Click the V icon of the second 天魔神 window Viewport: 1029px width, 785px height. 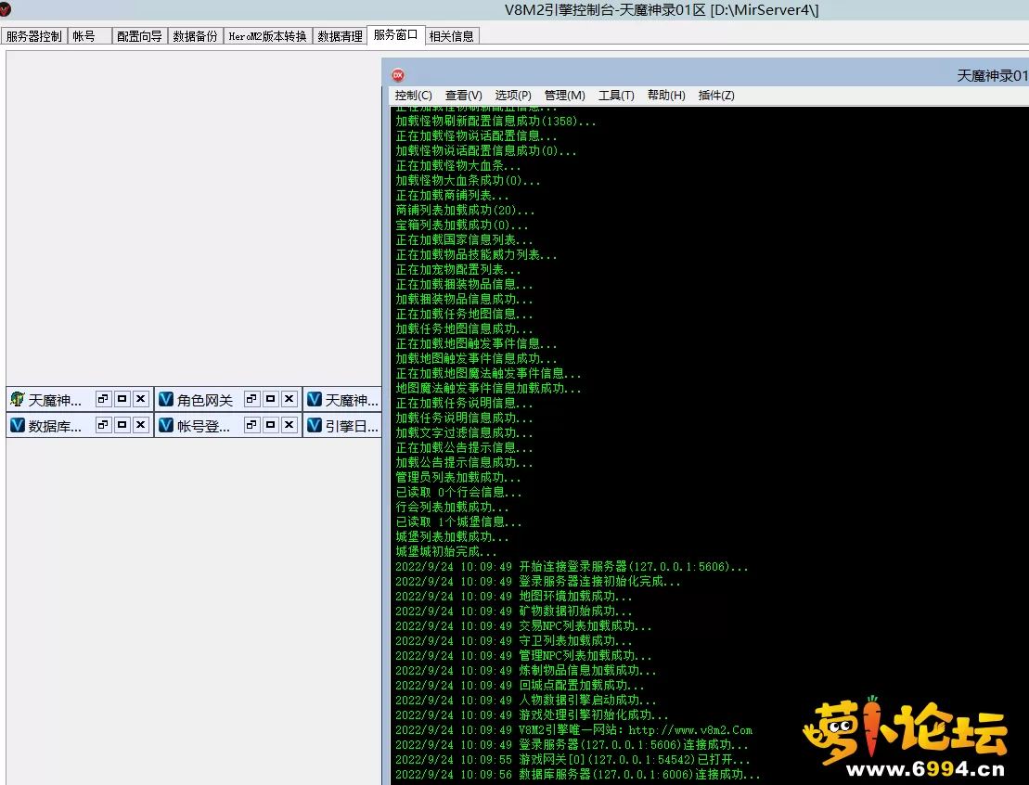[x=315, y=399]
